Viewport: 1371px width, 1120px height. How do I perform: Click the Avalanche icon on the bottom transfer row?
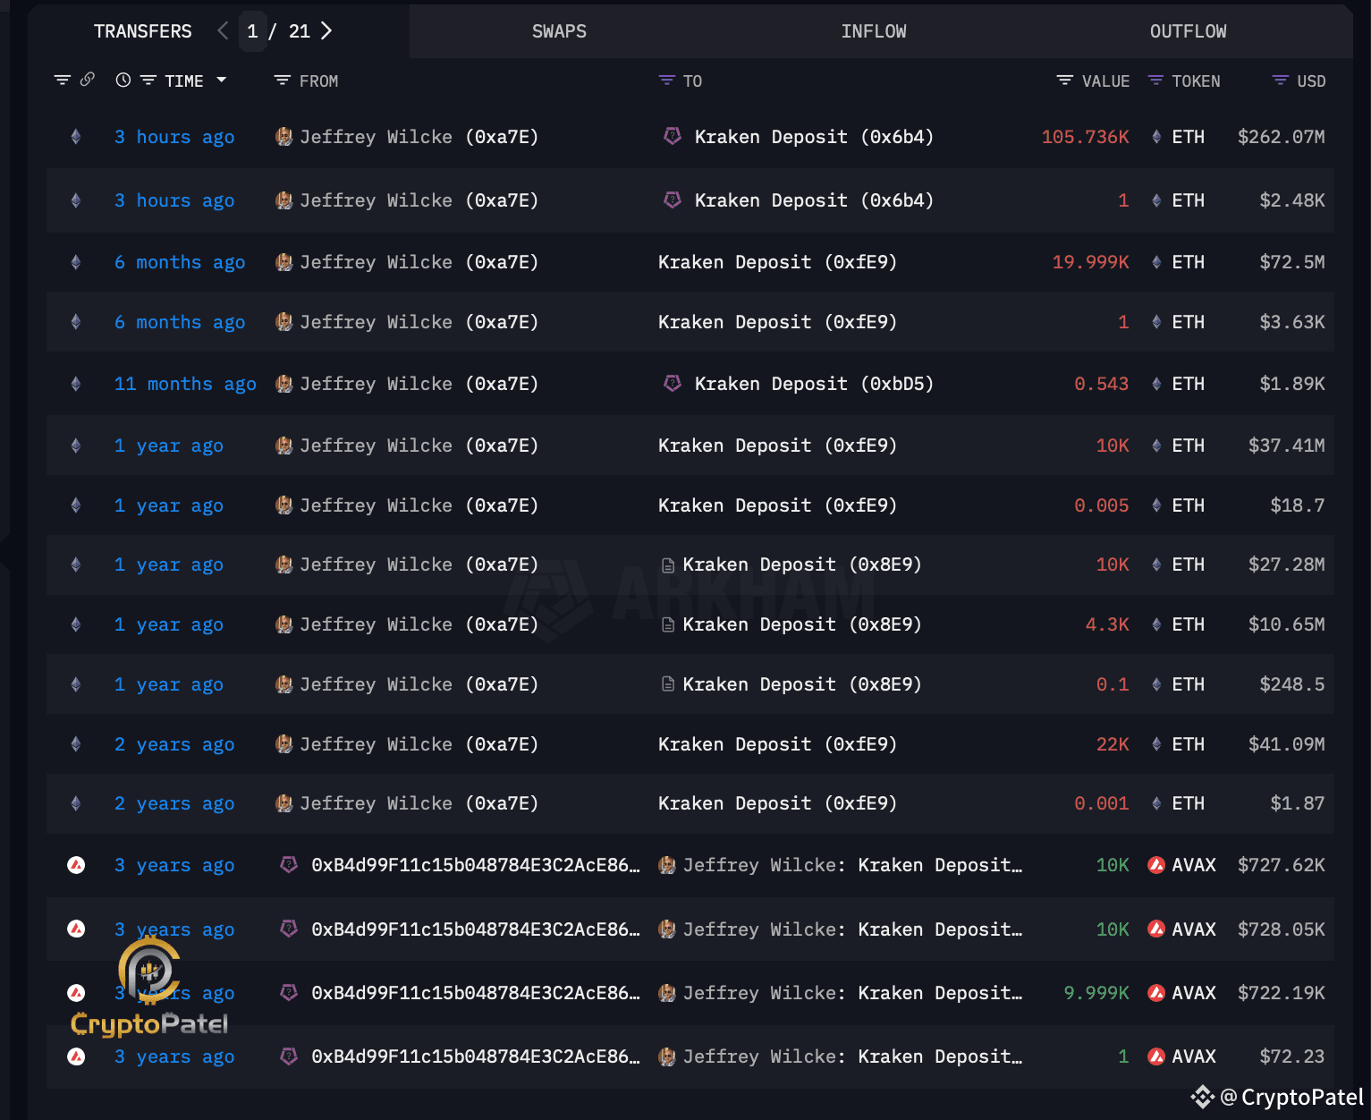tap(76, 1056)
